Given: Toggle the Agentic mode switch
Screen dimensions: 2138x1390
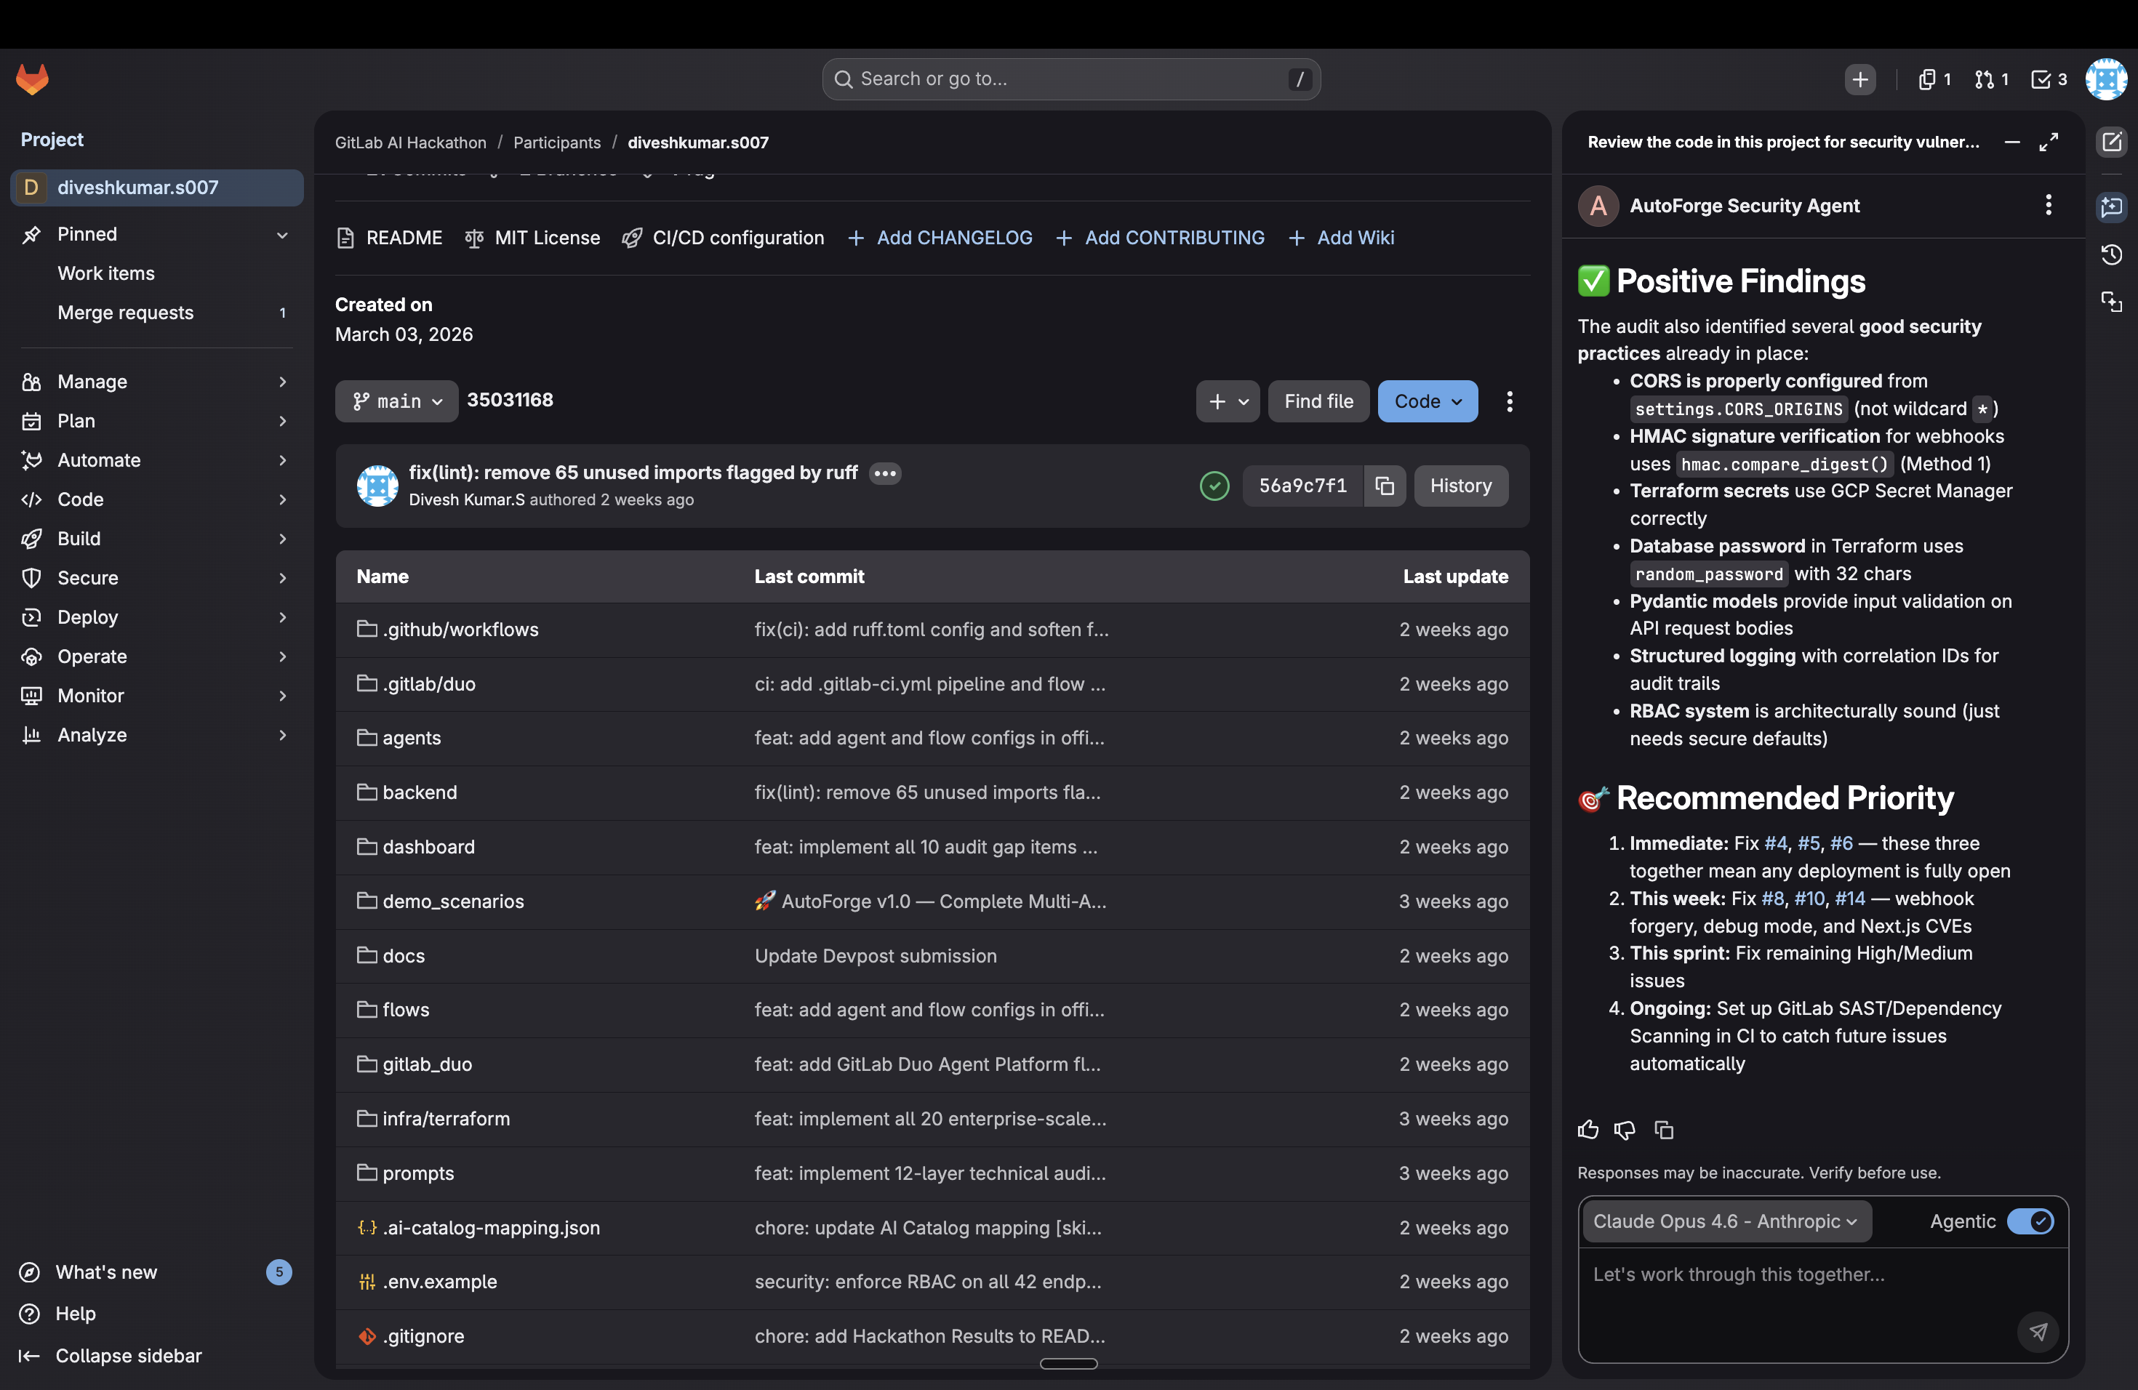Looking at the screenshot, I should click(x=2030, y=1221).
